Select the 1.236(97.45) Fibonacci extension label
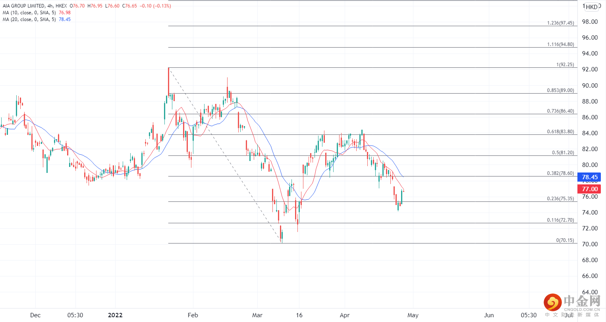606x322 pixels. [x=560, y=23]
